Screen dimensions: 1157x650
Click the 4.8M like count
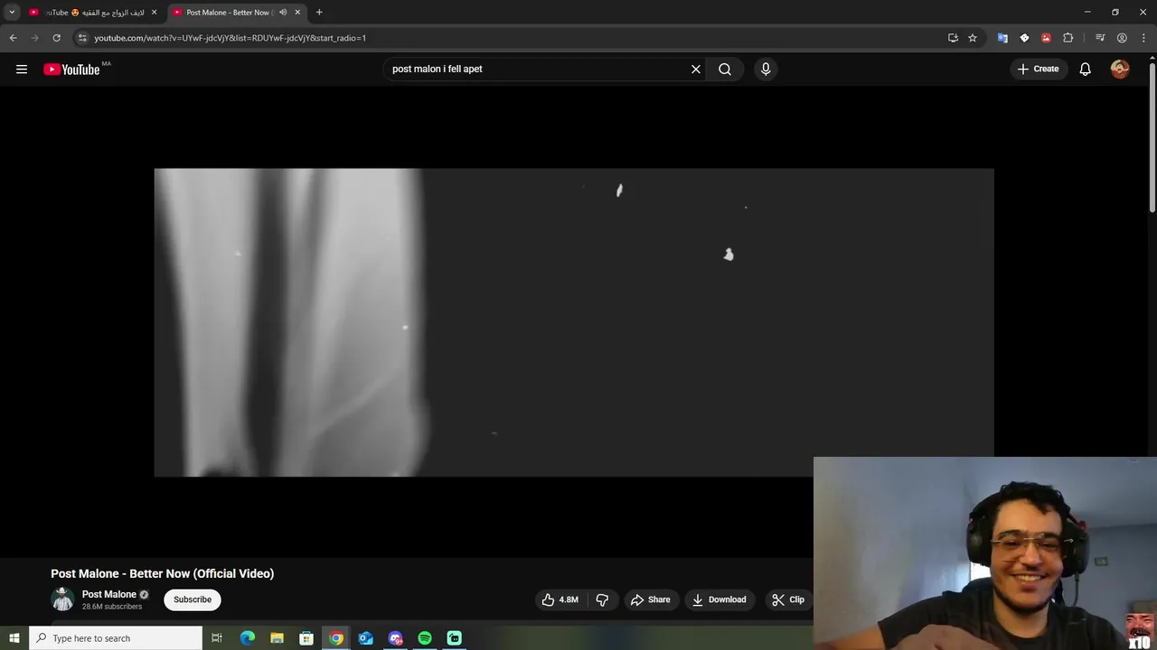coord(569,599)
